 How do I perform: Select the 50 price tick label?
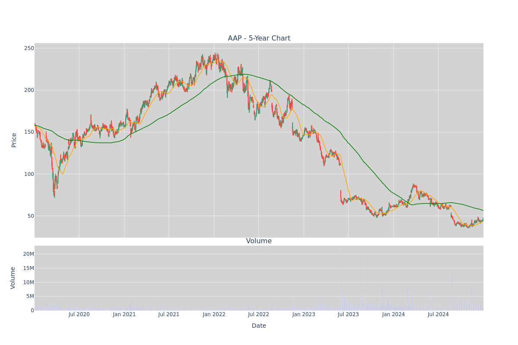coord(31,216)
